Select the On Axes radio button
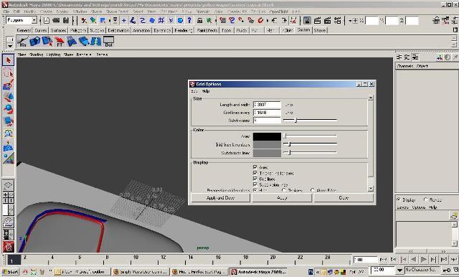This screenshot has width=459, height=277. click(x=284, y=190)
